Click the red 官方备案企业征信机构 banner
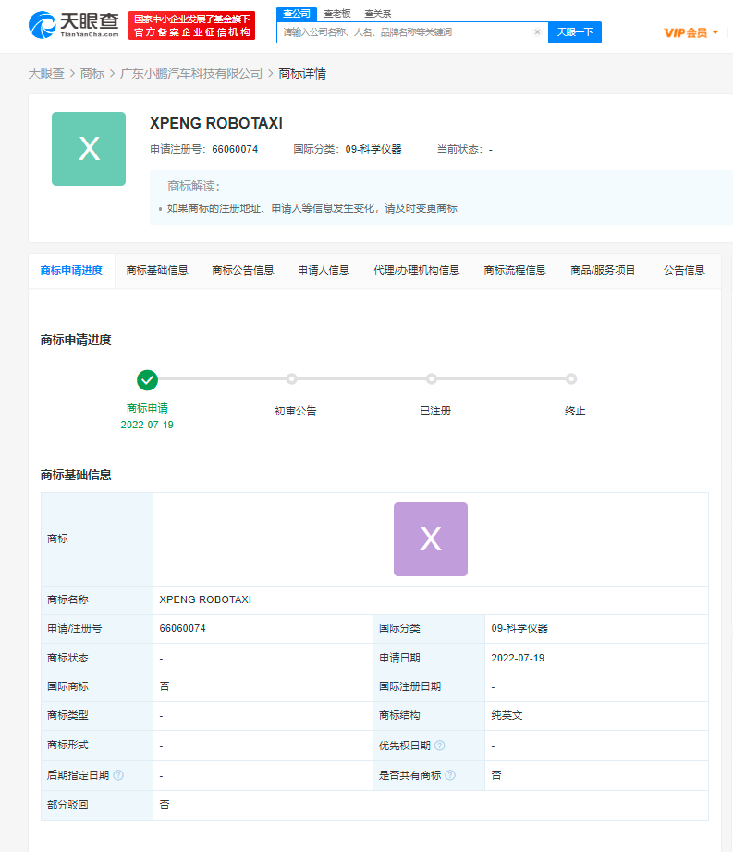The height and width of the screenshot is (852, 733). 191,26
